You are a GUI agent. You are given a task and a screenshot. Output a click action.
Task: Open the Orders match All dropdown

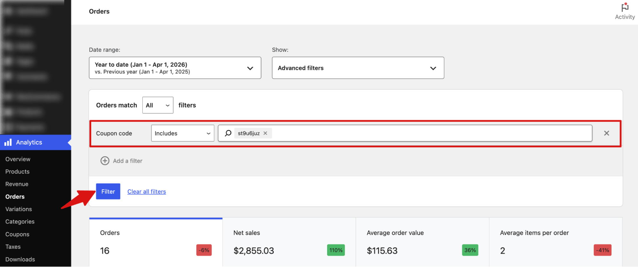pos(158,105)
